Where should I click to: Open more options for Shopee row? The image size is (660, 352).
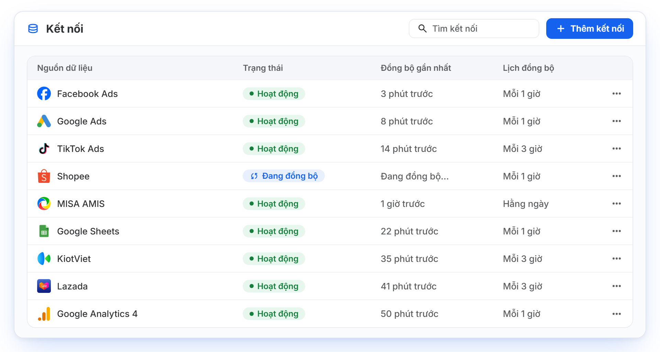pyautogui.click(x=617, y=176)
